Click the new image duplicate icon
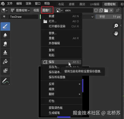 tap(101, 10)
